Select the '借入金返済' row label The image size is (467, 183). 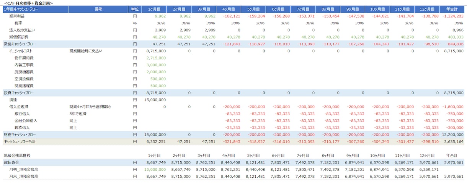(x=19, y=107)
